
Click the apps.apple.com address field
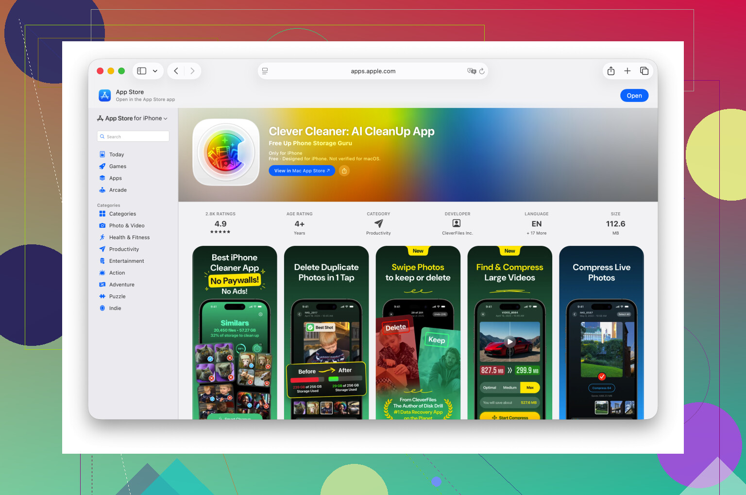point(373,71)
